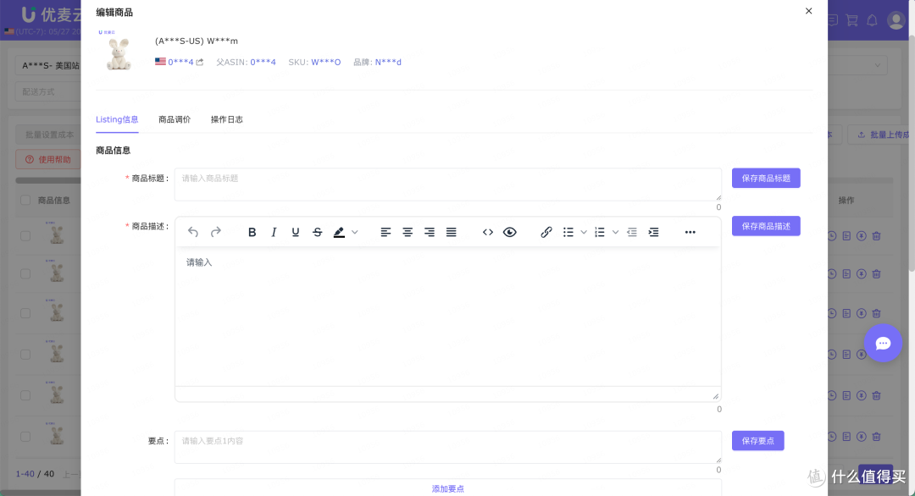Image resolution: width=915 pixels, height=496 pixels.
Task: Open external link icon next to ASIN
Action: [200, 62]
